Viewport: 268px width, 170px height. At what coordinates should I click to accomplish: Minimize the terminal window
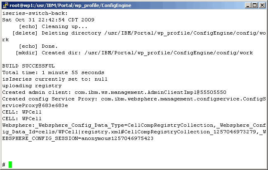(247, 5)
